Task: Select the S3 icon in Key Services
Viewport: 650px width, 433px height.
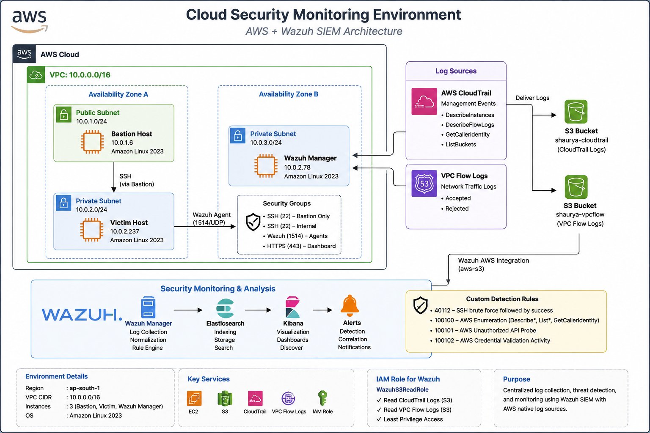Action: click(225, 398)
